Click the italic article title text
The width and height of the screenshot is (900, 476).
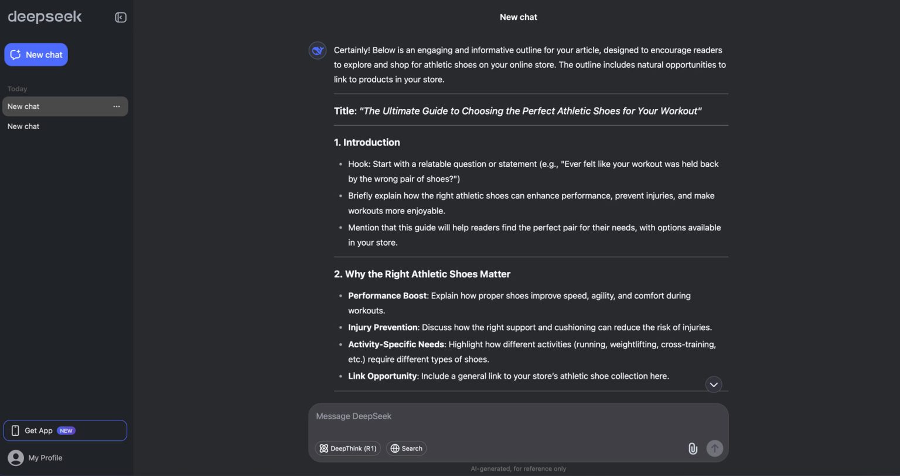pyautogui.click(x=530, y=111)
